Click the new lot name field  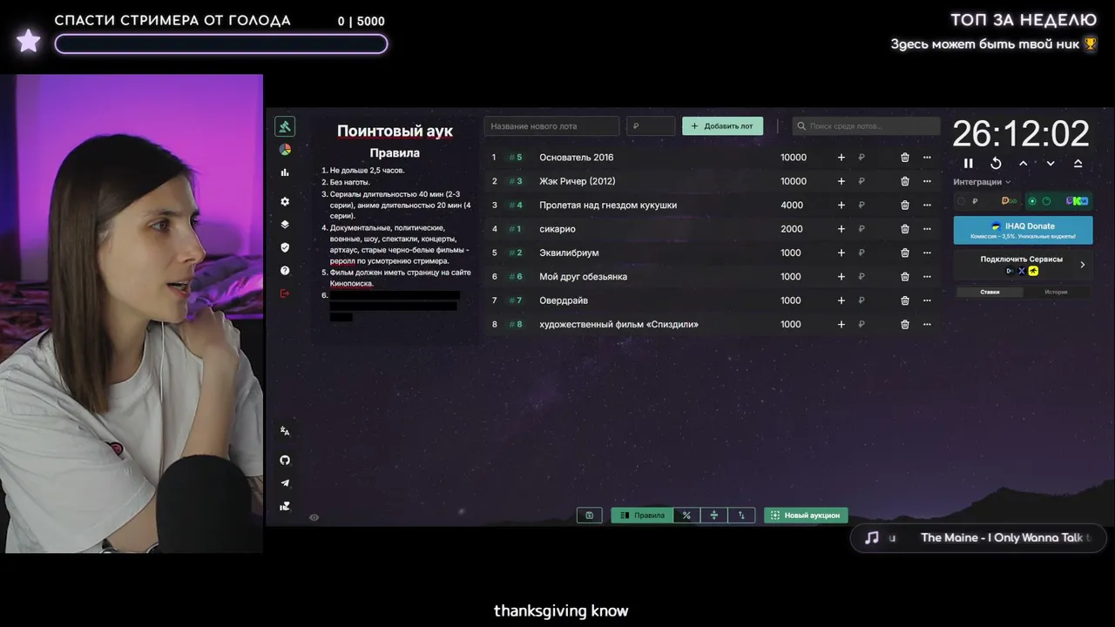(x=551, y=126)
